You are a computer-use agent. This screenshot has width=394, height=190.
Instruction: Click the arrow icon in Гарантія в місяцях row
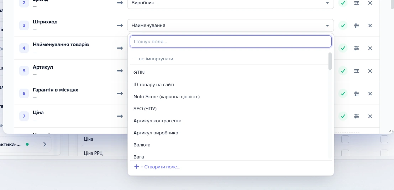click(x=120, y=93)
